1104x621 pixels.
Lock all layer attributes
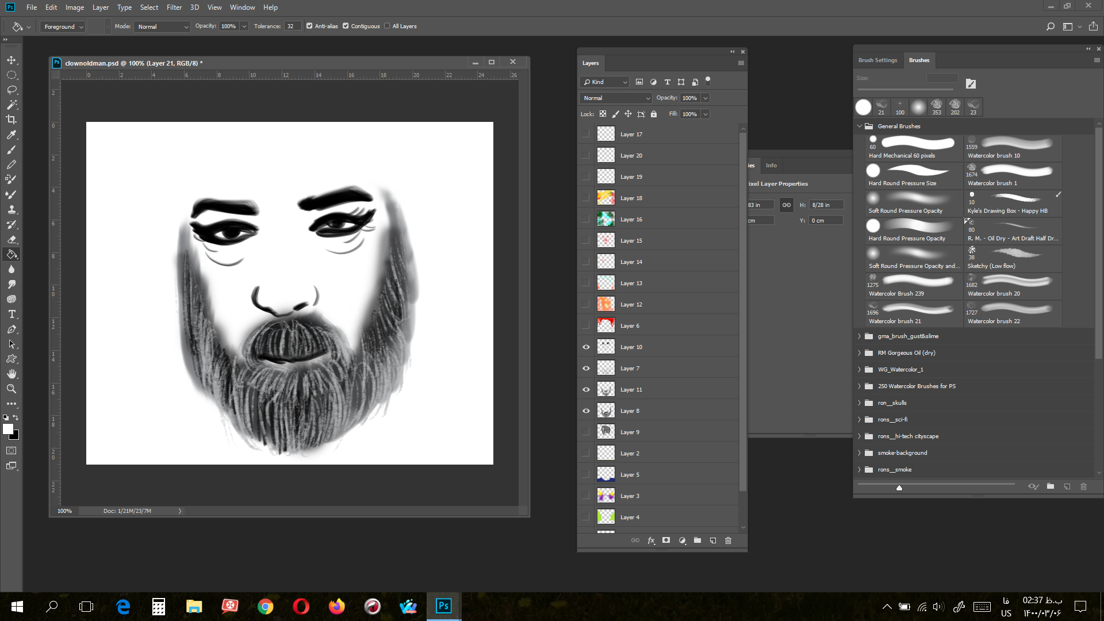coord(654,114)
